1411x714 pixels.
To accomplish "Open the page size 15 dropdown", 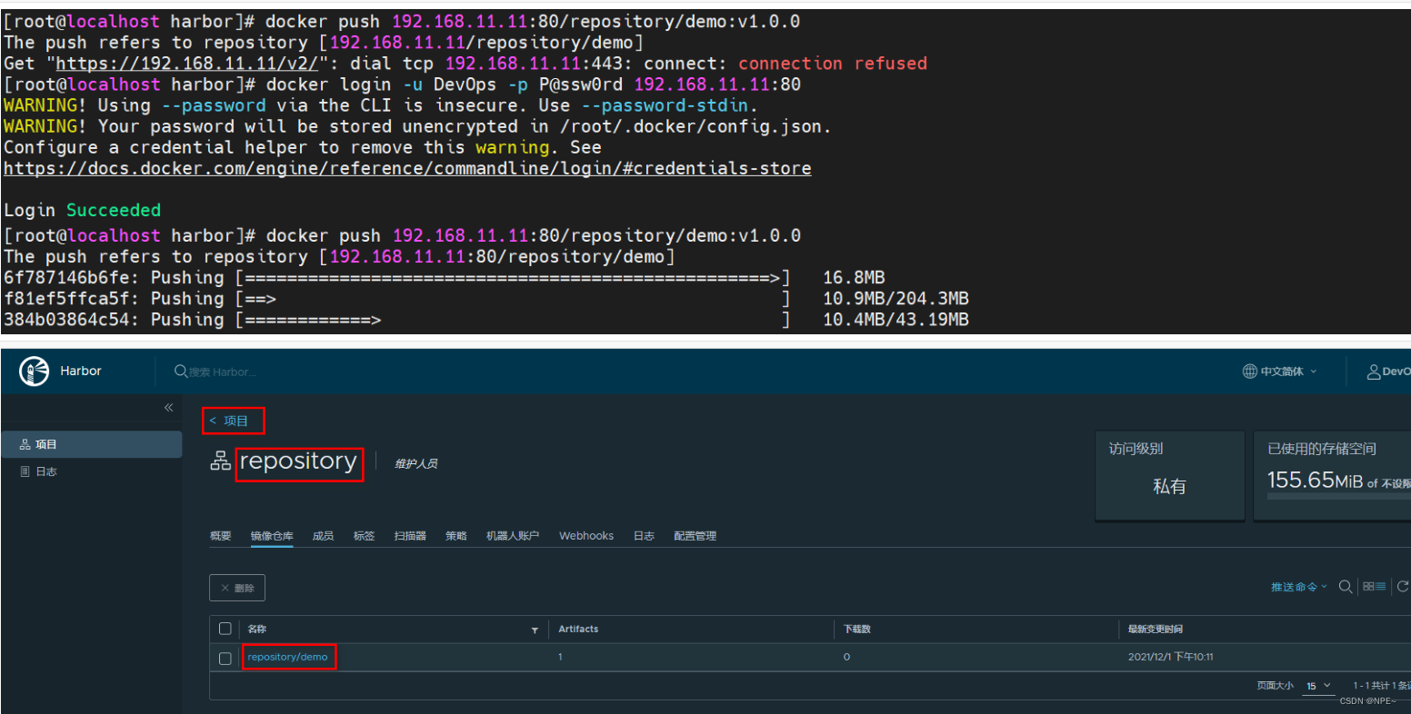I will click(1318, 686).
